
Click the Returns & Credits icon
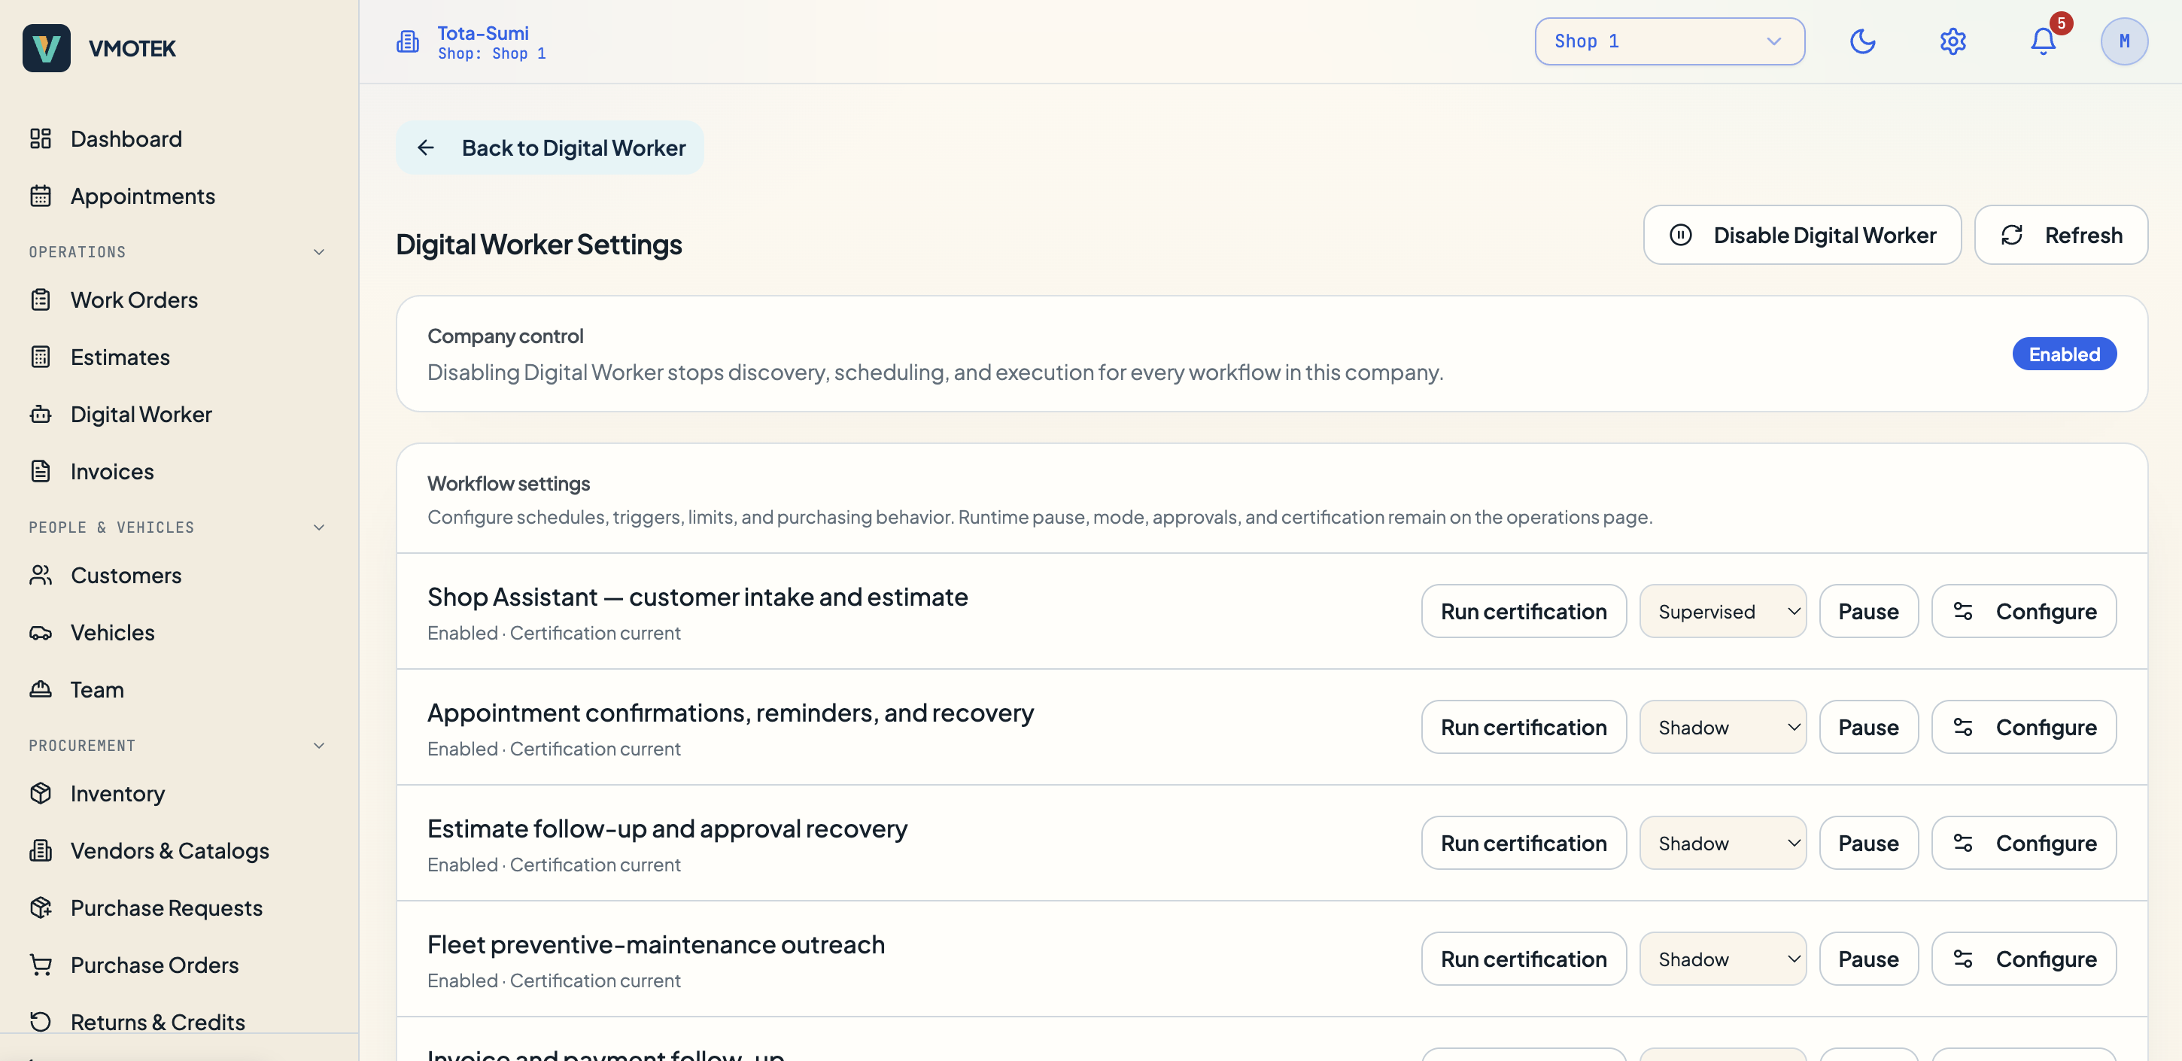(41, 1022)
